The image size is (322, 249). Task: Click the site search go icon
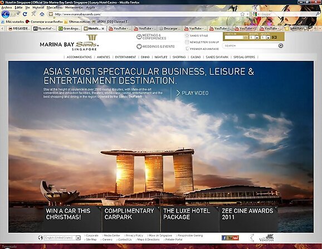(x=281, y=46)
